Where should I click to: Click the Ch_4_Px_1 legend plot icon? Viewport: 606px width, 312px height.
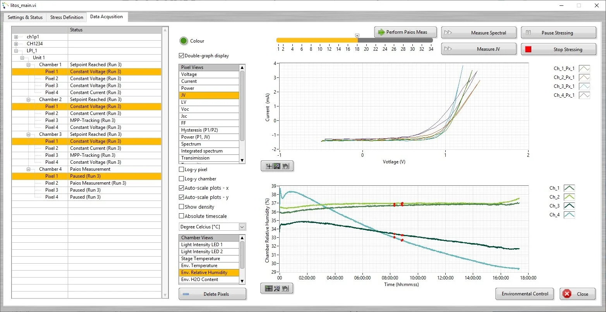[584, 95]
